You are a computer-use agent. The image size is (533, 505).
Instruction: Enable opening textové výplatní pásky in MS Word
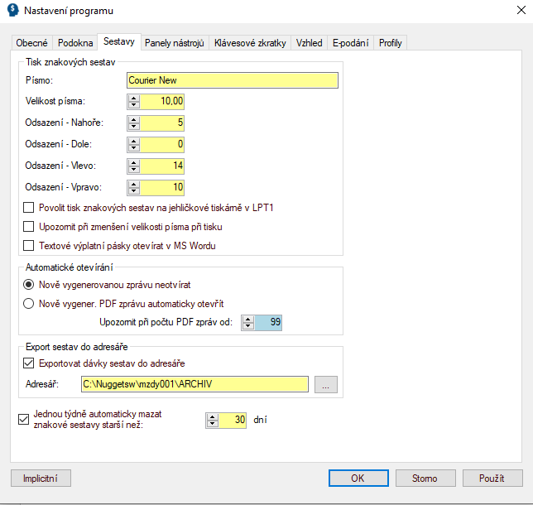(29, 245)
